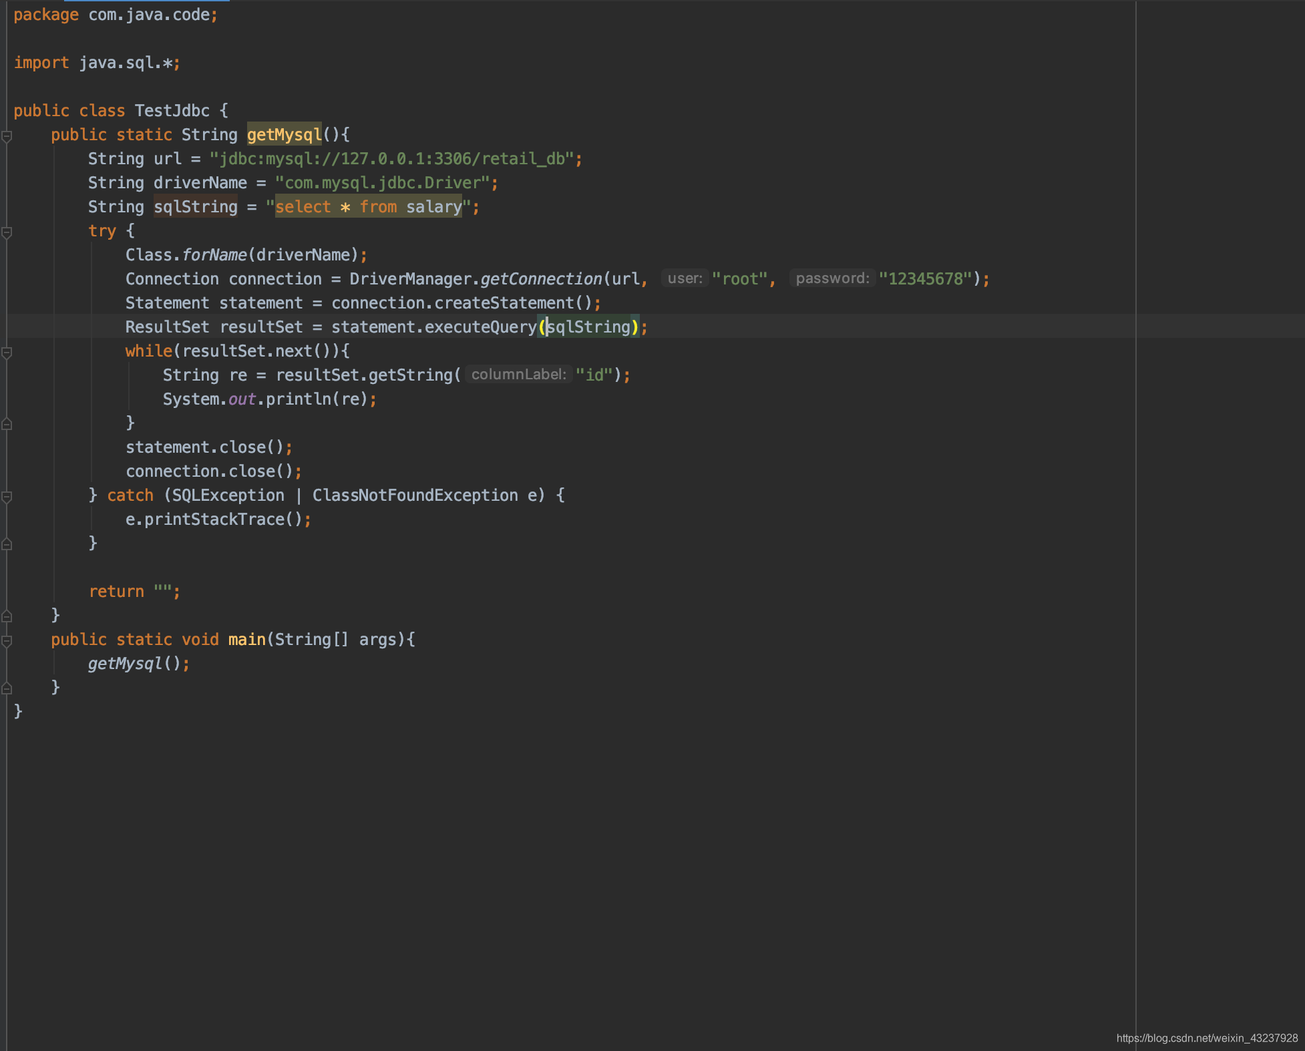
Task: Click resultSet.next() call
Action: (256, 351)
